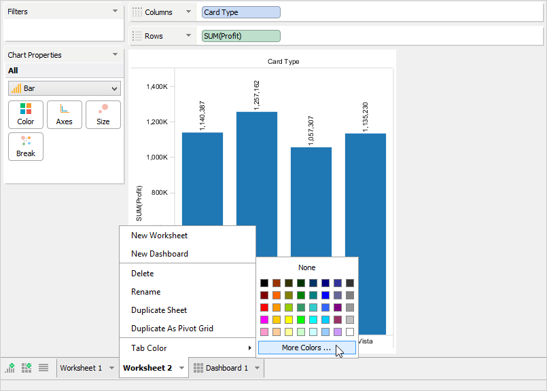Pick the bright yellow color swatch
This screenshot has width=547, height=391.
[289, 320]
